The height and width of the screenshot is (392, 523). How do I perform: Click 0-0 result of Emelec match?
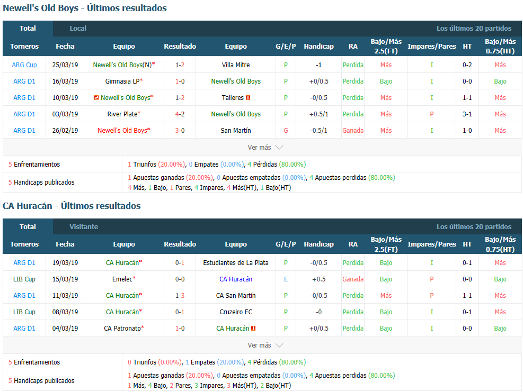point(180,279)
